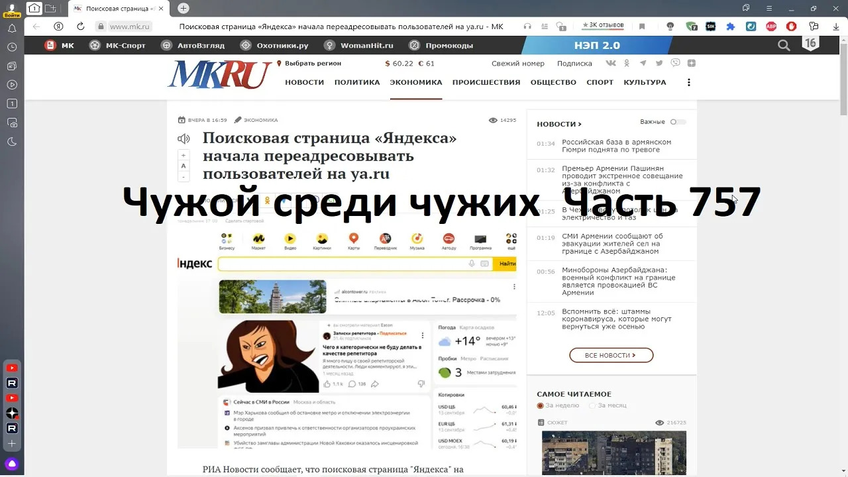Go to Yandex home via the Я button
Image resolution: width=848 pixels, height=477 pixels.
(58, 26)
